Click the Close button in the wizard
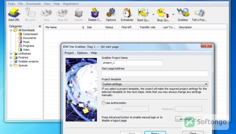The height and width of the screenshot is (134, 236). point(193,133)
